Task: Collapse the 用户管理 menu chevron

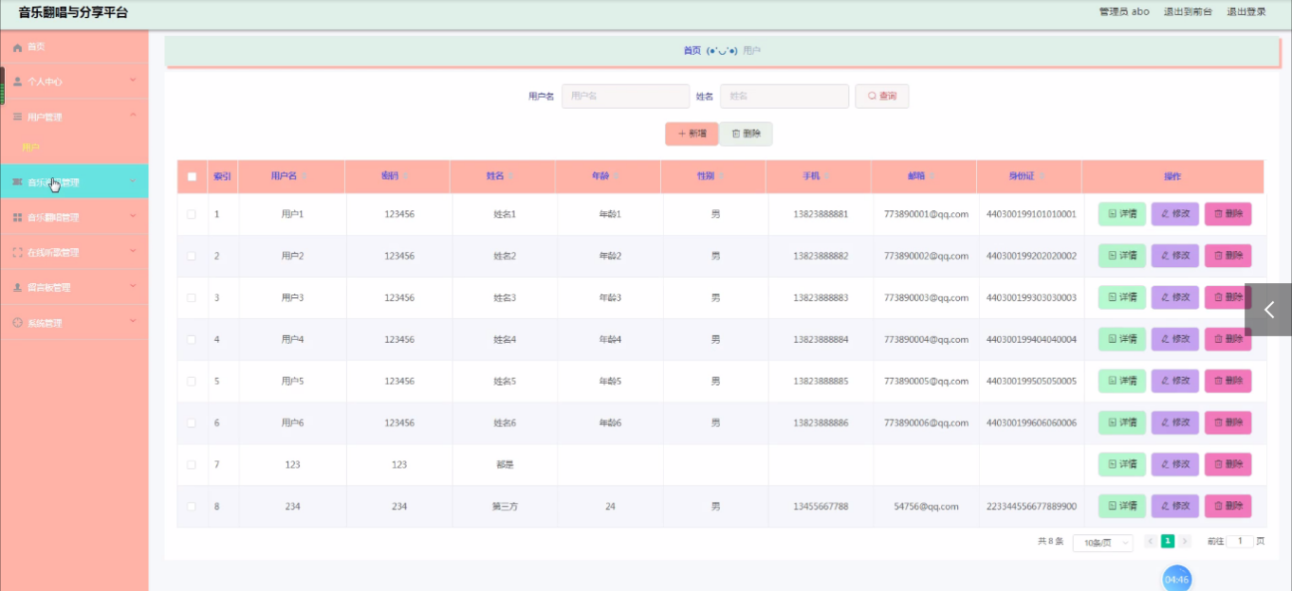Action: 133,116
